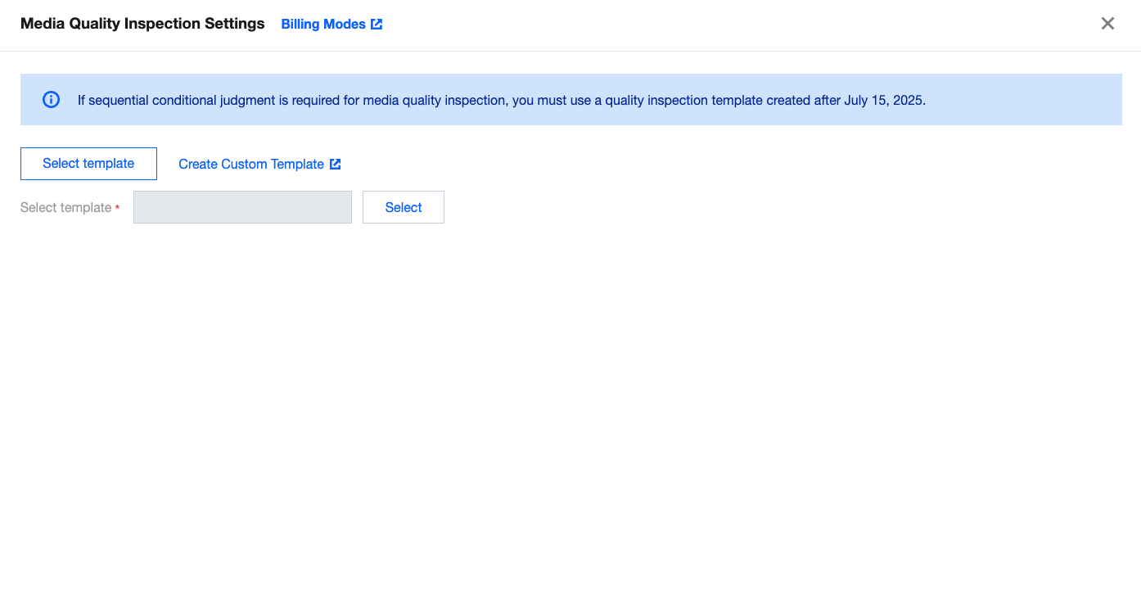Click the grey Select template input field
The image size is (1141, 596).
tap(242, 207)
